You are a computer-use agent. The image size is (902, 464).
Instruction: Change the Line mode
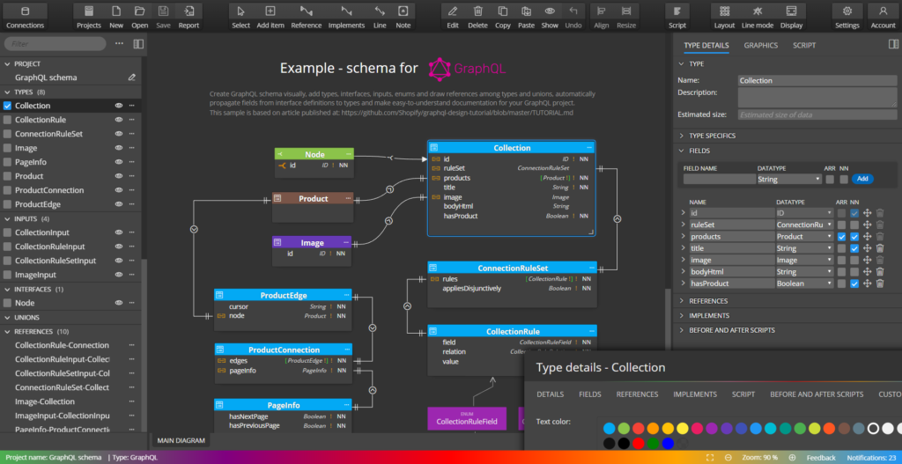point(757,17)
